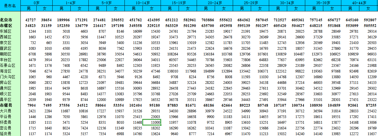The width and height of the screenshot is (378, 136).
Task: Click the 女 subheader under 30-34岁
Action: (296, 8)
